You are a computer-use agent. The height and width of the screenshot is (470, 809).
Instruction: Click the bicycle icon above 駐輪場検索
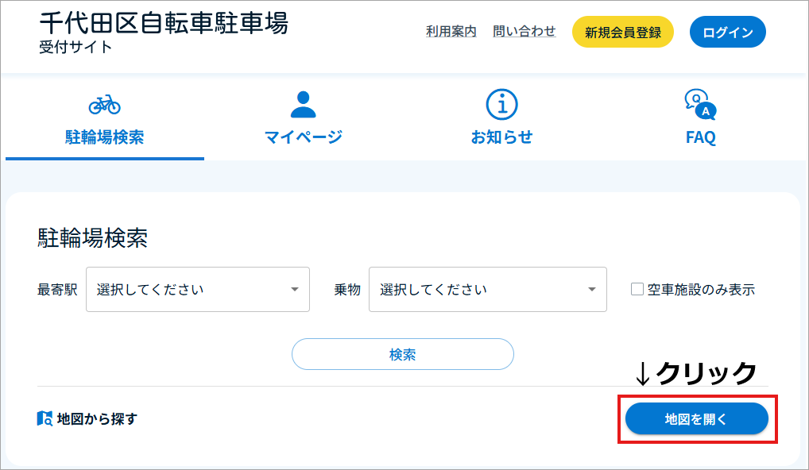coord(104,105)
